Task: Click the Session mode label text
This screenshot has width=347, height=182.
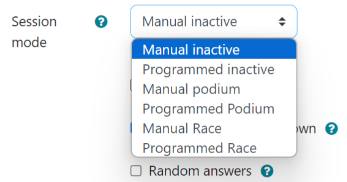Action: click(34, 32)
